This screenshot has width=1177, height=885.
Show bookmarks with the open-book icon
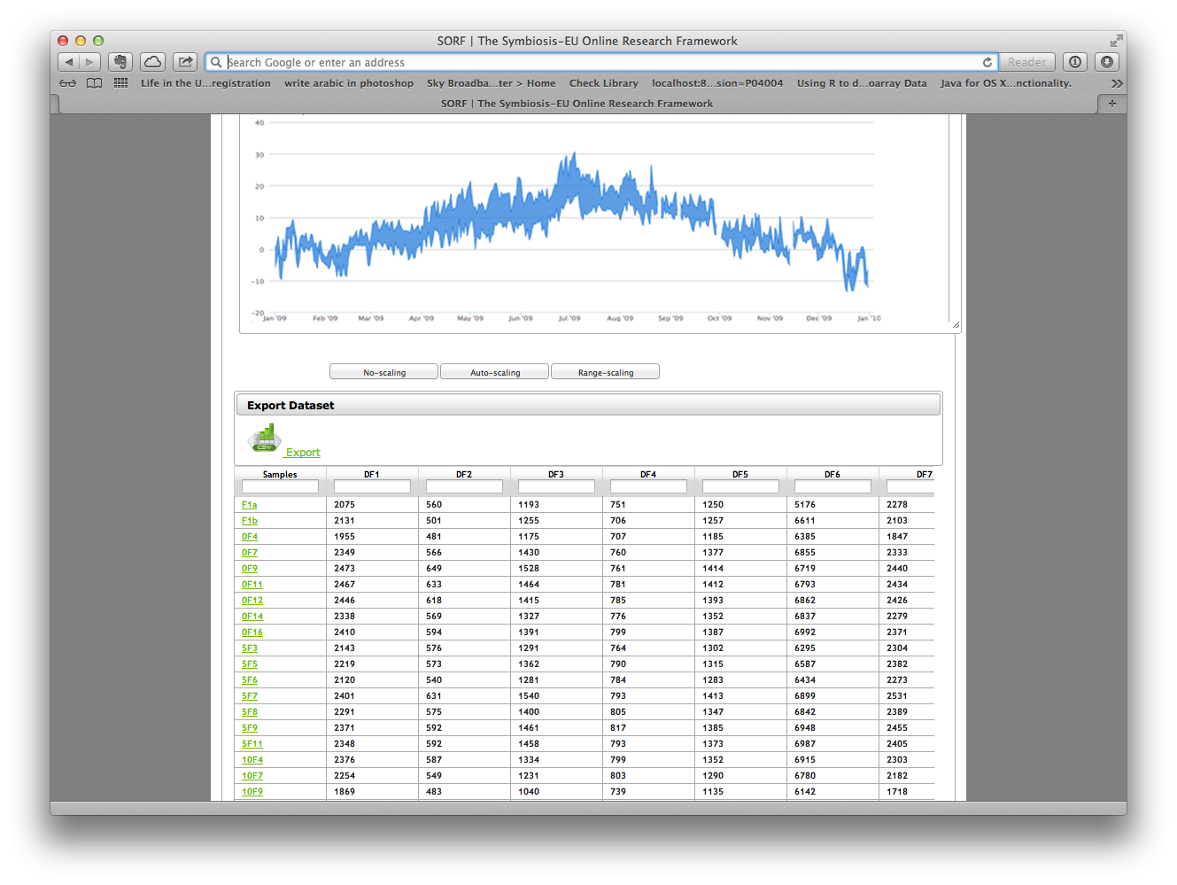tap(95, 83)
